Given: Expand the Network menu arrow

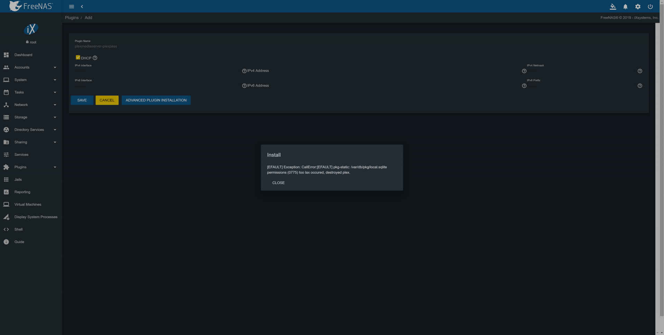Looking at the screenshot, I should [55, 105].
